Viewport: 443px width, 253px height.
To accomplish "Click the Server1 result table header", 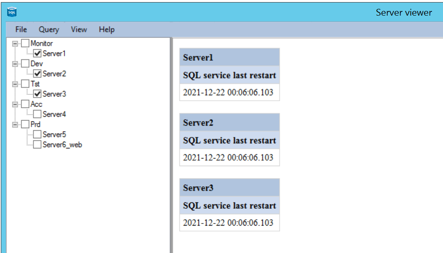I will coord(229,57).
